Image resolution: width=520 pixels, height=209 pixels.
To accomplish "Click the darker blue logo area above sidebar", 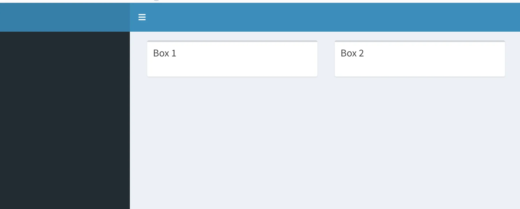I will point(65,17).
